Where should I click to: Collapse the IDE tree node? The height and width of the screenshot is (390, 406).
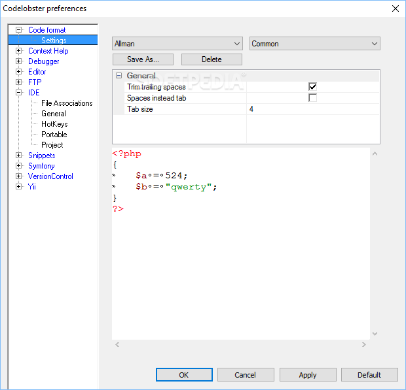(x=18, y=93)
